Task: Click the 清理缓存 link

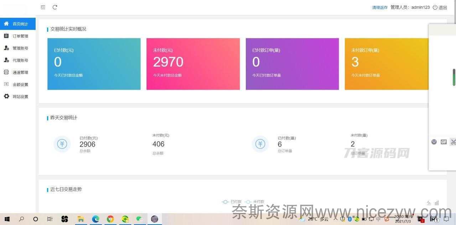Action: (380, 7)
